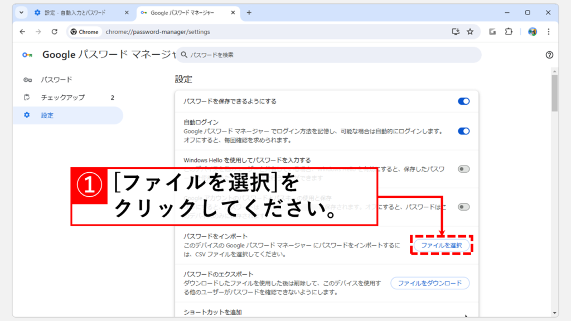Open the extensions puzzle icon

tap(509, 32)
